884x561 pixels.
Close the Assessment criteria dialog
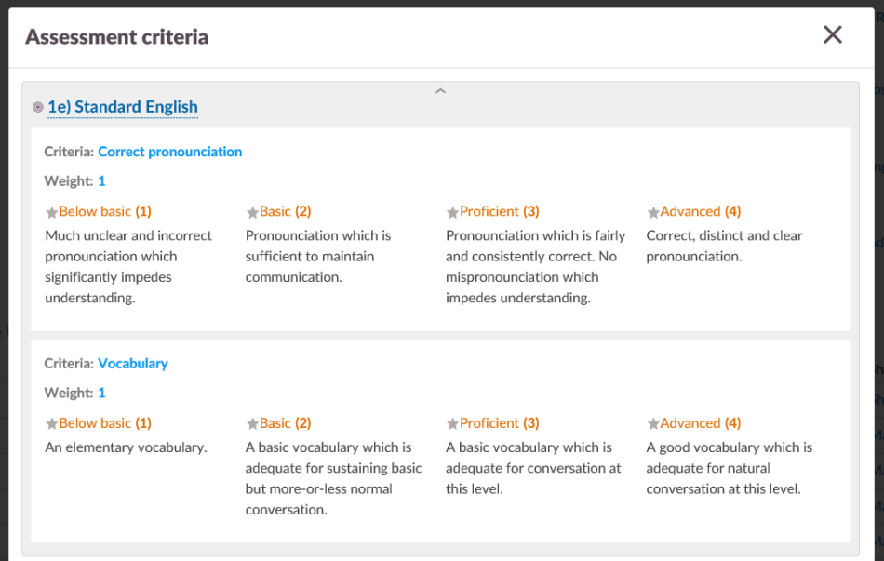point(833,35)
